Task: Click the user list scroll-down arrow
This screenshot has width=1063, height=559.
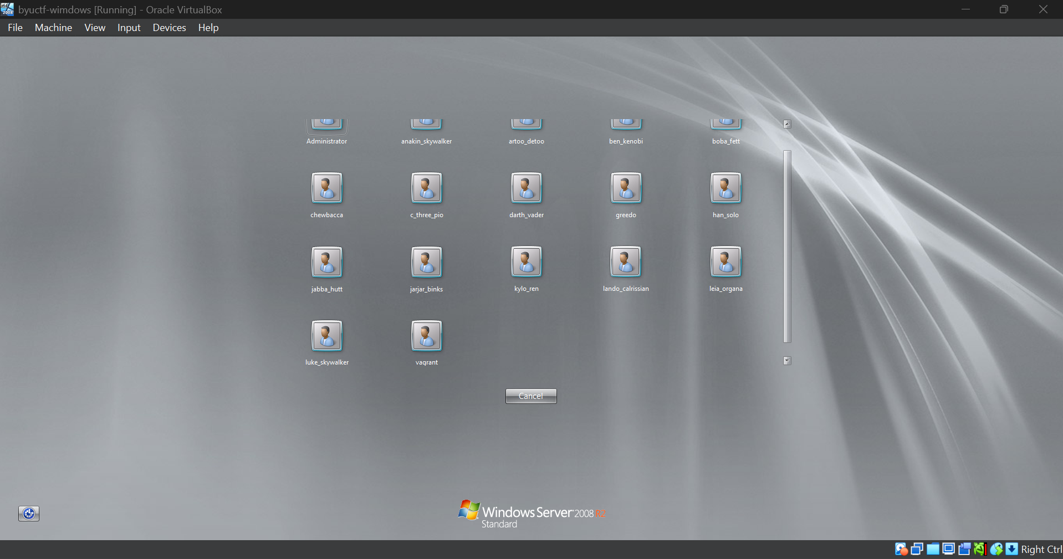Action: pos(787,361)
